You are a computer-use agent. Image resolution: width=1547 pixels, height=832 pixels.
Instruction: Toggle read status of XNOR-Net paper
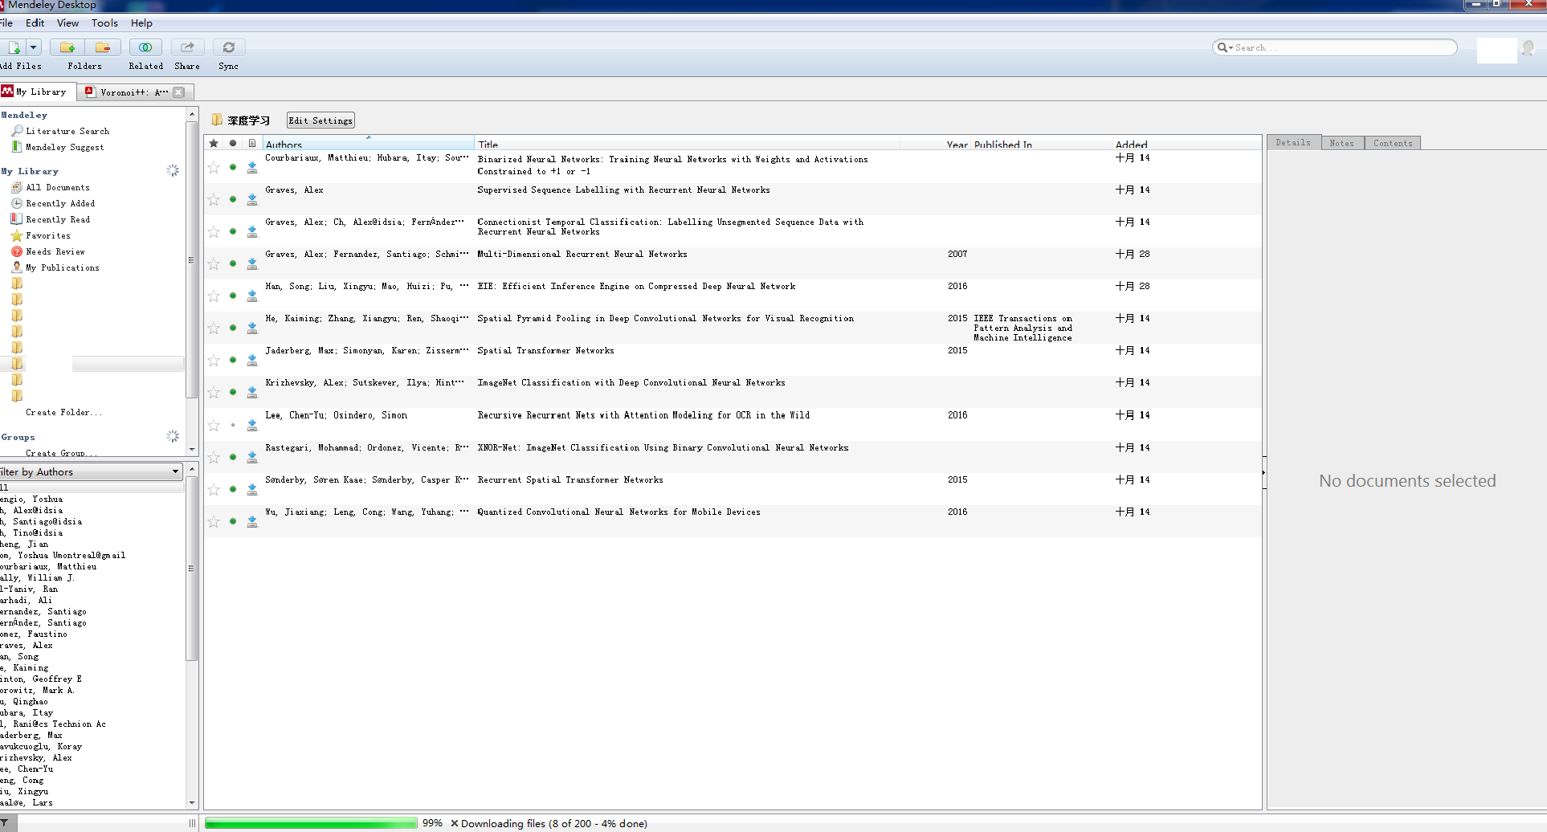[x=233, y=457]
